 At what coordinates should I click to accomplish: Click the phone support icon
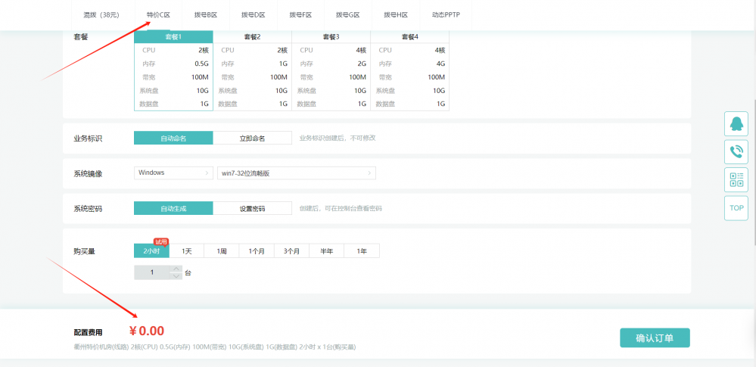pyautogui.click(x=736, y=151)
